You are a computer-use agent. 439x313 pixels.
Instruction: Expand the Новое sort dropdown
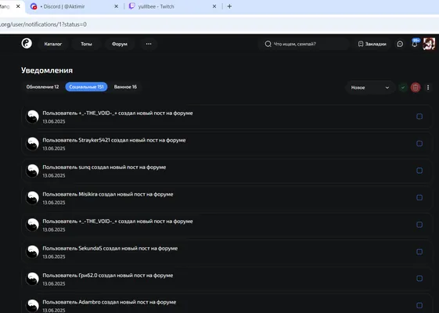pos(370,88)
